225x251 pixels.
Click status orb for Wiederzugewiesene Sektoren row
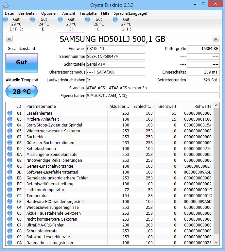tap(10, 131)
